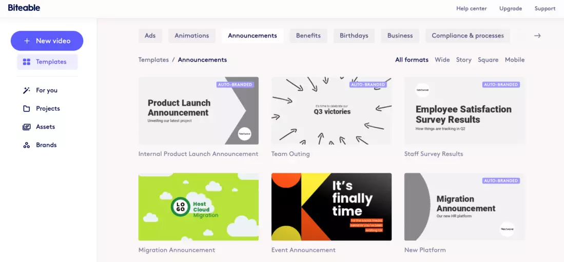Screen dimensions: 564x262
Task: Click the Brands icon in sidebar
Action: 27,145
